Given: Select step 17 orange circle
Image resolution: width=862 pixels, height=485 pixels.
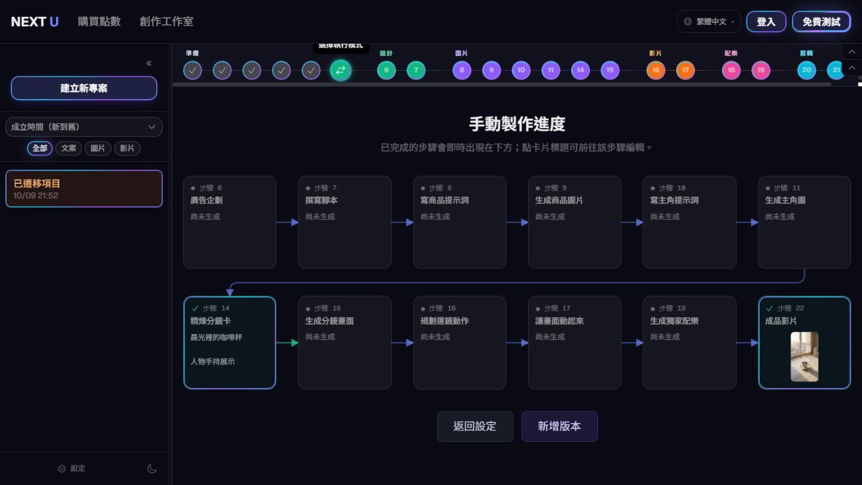Looking at the screenshot, I should [686, 70].
